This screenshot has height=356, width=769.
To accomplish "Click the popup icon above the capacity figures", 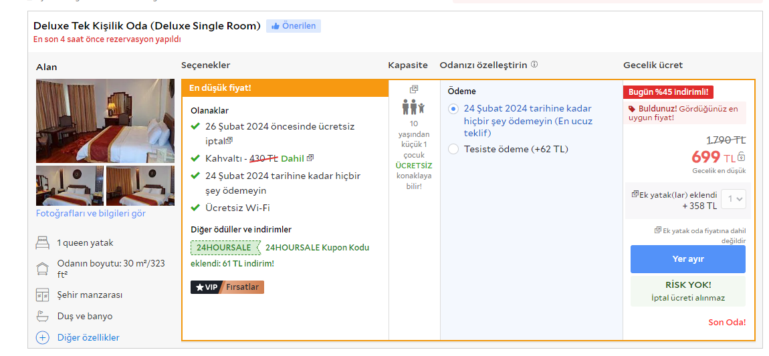I will click(414, 89).
